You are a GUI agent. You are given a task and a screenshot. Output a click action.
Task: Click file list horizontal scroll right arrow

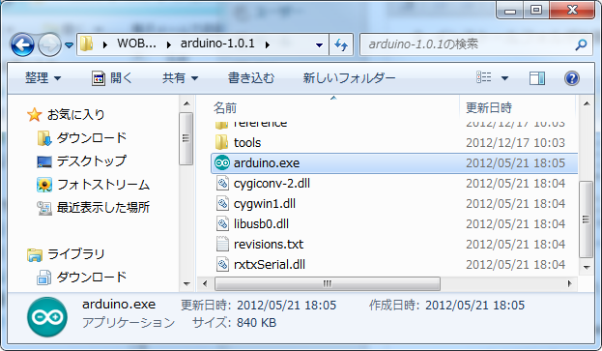[570, 283]
